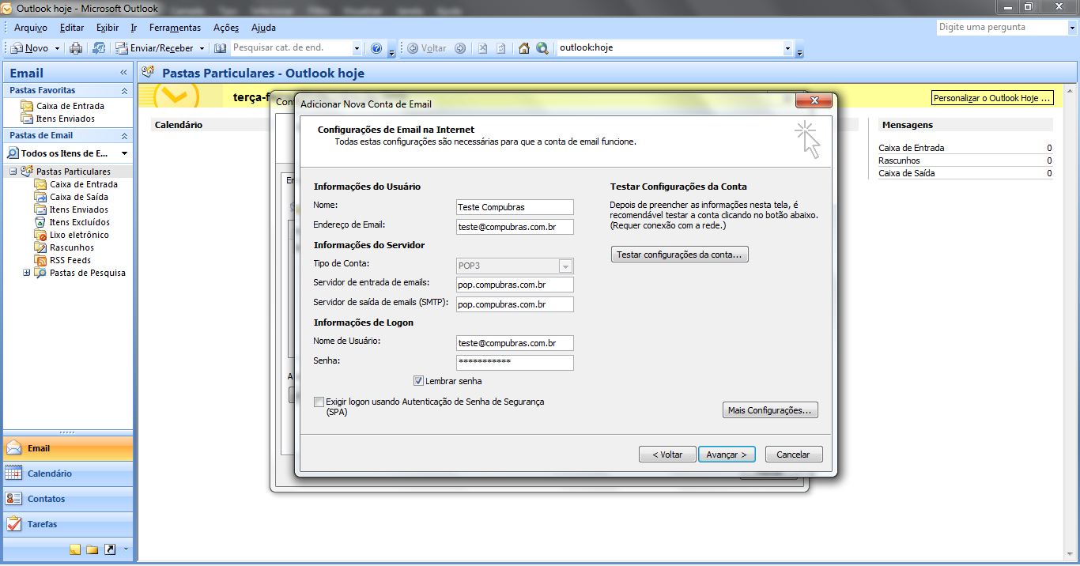Click the Caixa de Saída link under Mensagens
The image size is (1080, 566).
906,173
